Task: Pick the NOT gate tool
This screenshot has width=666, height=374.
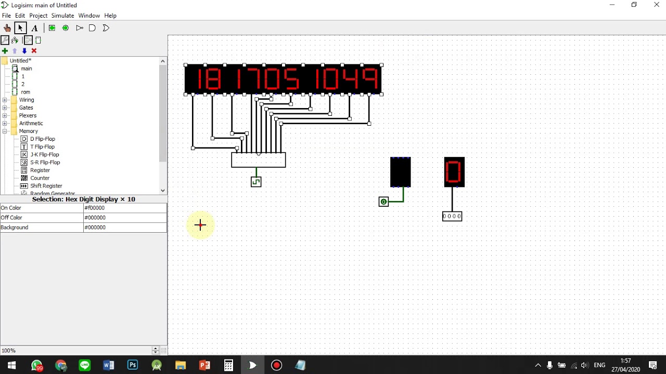Action: [79, 28]
